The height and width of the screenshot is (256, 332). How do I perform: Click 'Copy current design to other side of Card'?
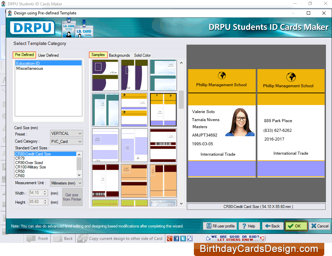coord(120,239)
